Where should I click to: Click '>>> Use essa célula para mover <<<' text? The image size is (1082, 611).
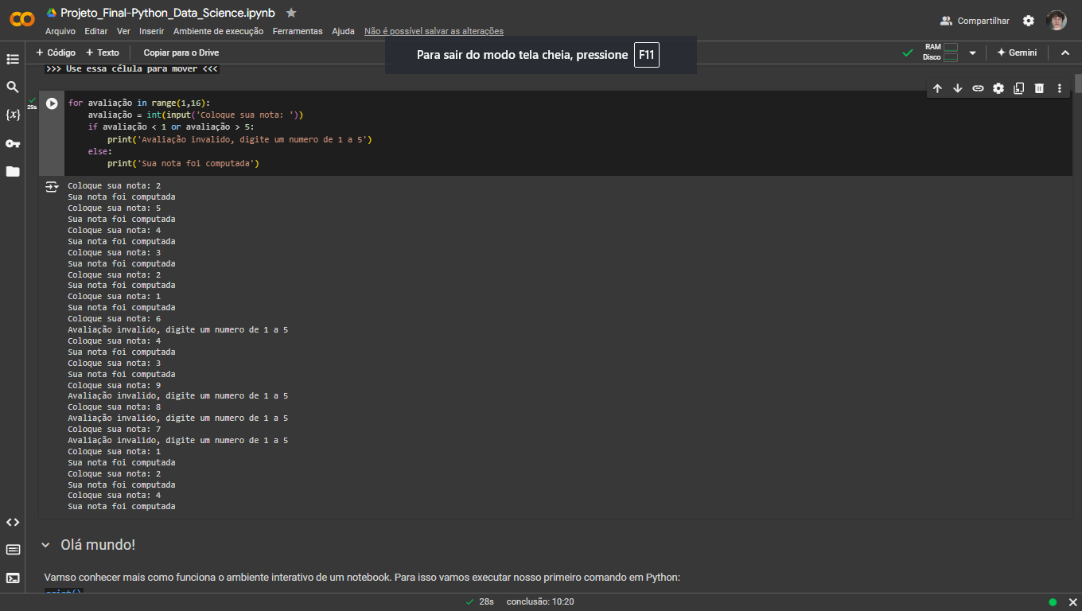pos(131,68)
